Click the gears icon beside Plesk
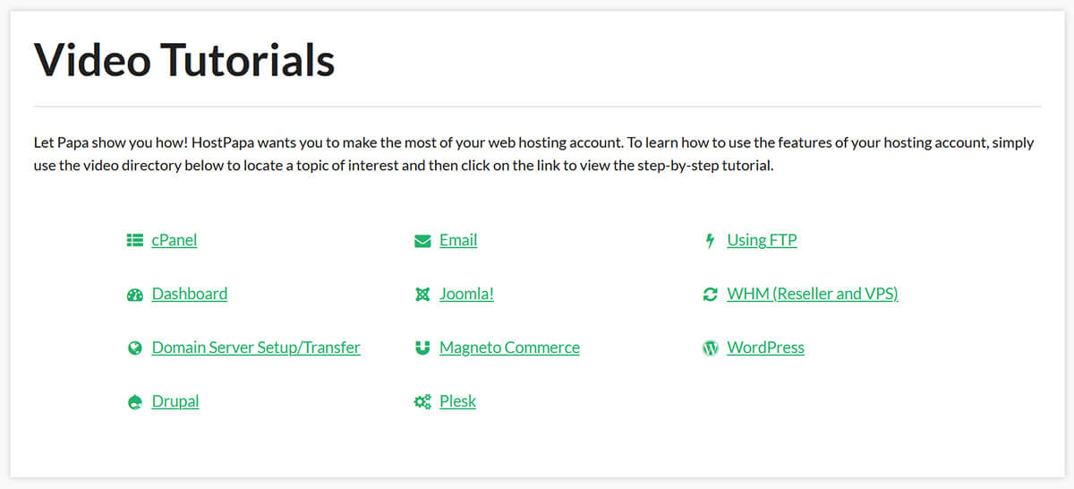 point(422,402)
